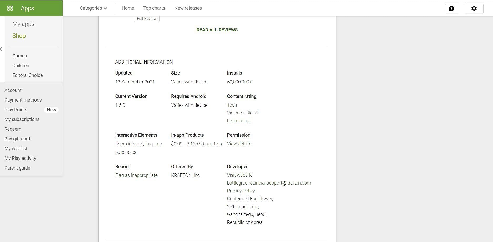Open the settings gear icon

pyautogui.click(x=474, y=8)
